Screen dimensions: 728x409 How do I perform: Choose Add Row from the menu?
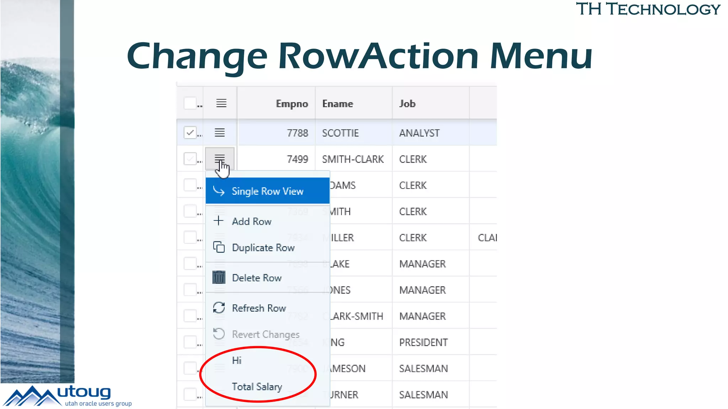[268, 221]
